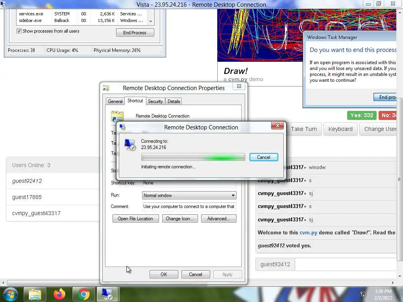Click Open File Location button
The height and width of the screenshot is (302, 403).
pos(135,219)
